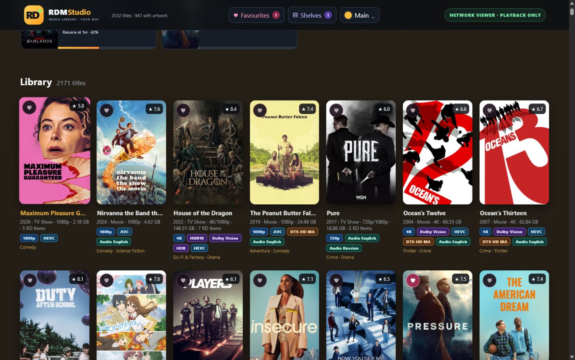Click the Favourites count badge 7
Screen dimensions: 575x360
tap(276, 15)
